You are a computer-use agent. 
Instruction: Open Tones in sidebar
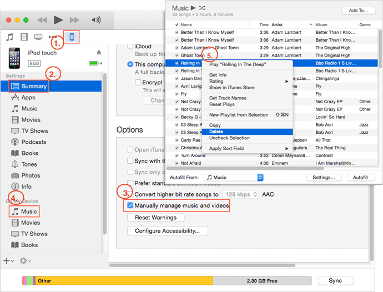coord(24,164)
